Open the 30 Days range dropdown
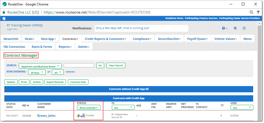Screen dimensions: 264x123 click(37, 72)
